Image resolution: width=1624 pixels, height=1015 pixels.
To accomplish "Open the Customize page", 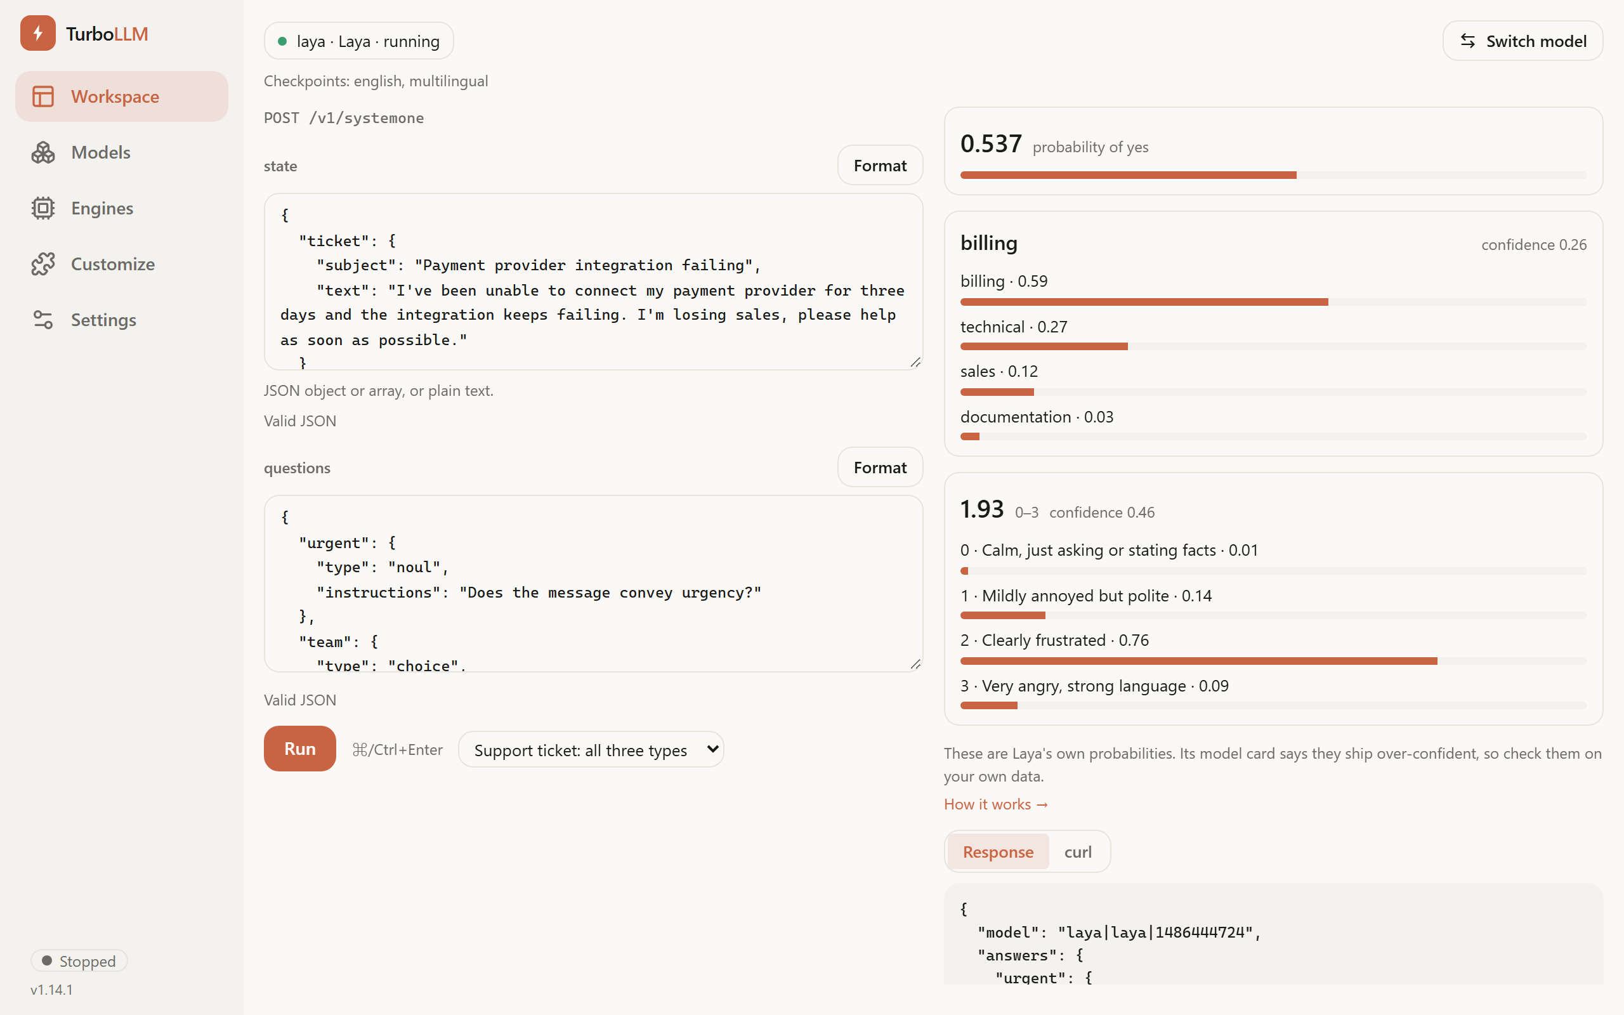I will click(x=121, y=264).
